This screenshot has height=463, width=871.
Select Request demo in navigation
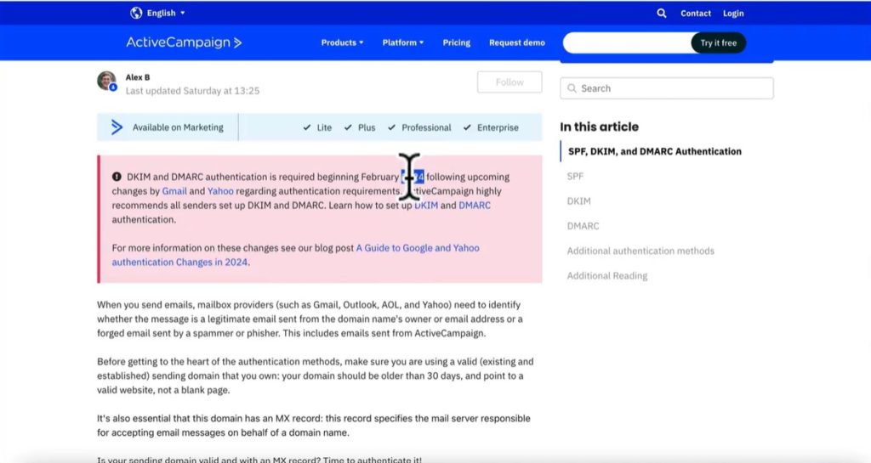(x=516, y=42)
